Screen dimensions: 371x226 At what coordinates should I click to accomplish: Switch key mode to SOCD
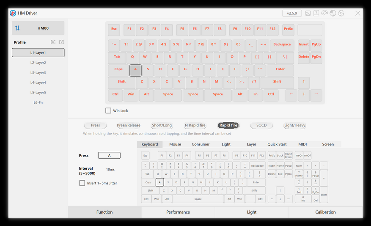pyautogui.click(x=261, y=125)
